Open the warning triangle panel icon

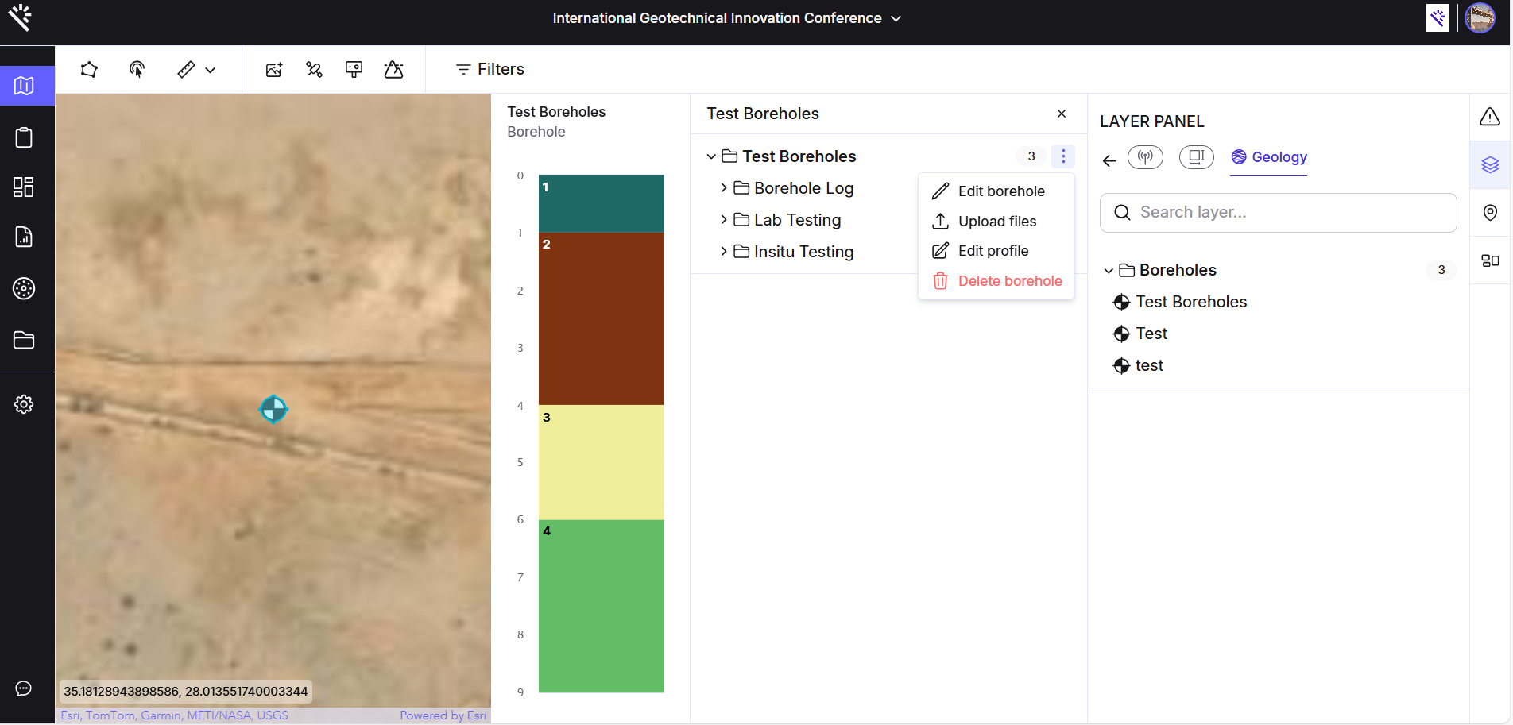click(x=1489, y=118)
